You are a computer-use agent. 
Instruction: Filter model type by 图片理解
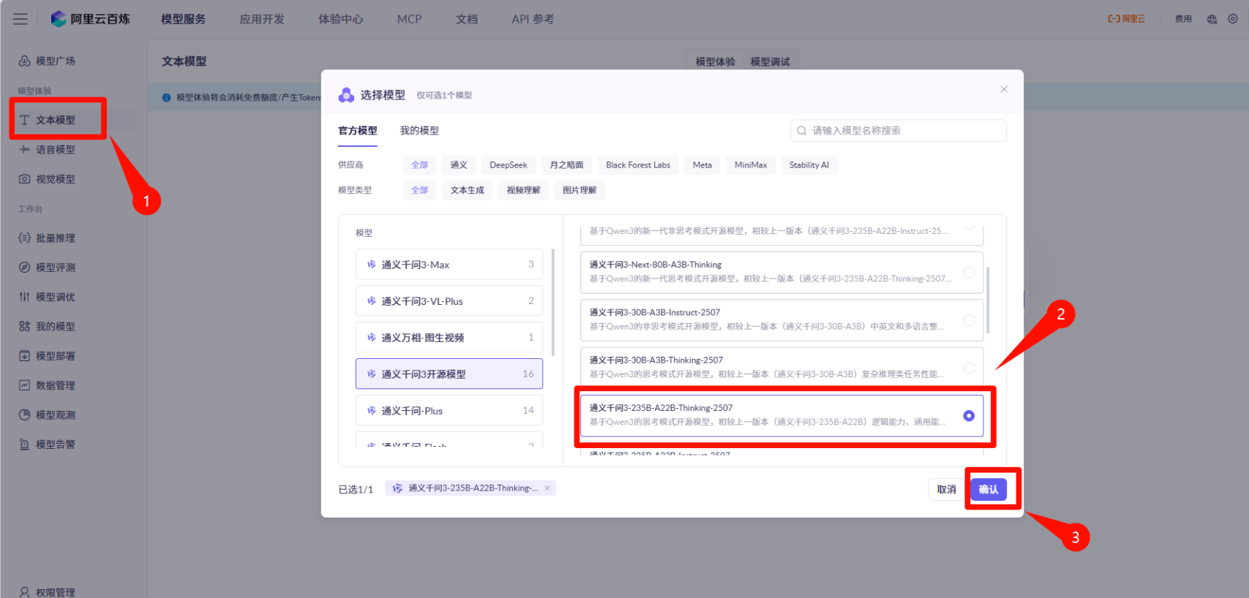tap(580, 190)
